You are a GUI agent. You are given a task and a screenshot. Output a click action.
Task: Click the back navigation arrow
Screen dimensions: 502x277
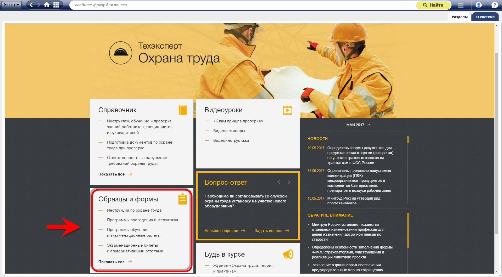31,5
